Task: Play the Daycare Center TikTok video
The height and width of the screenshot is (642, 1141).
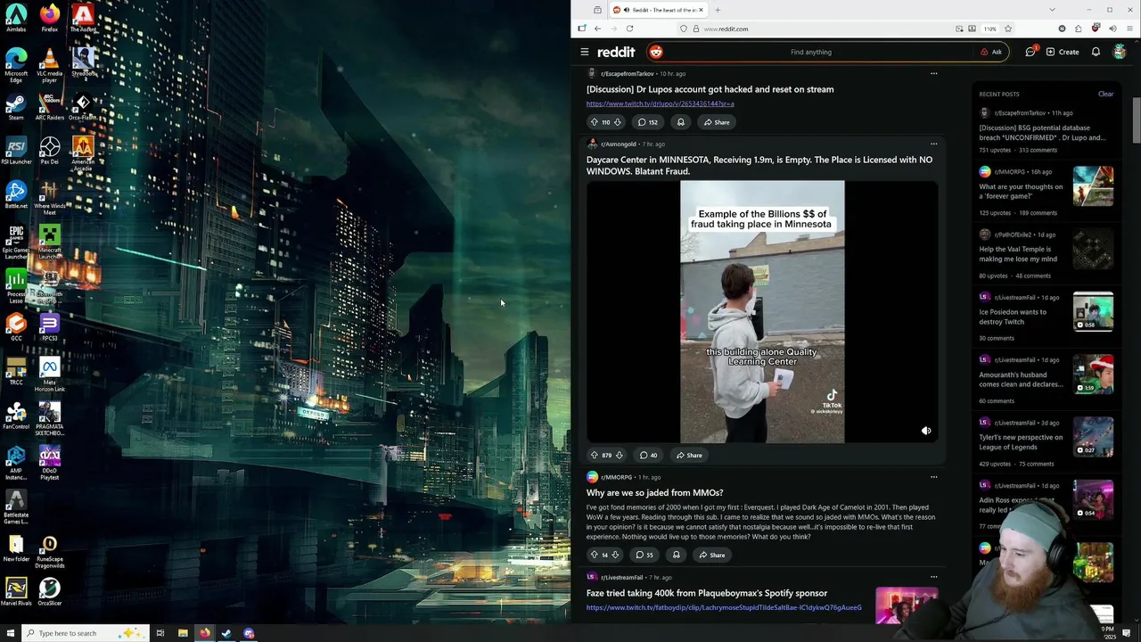Action: coord(762,312)
